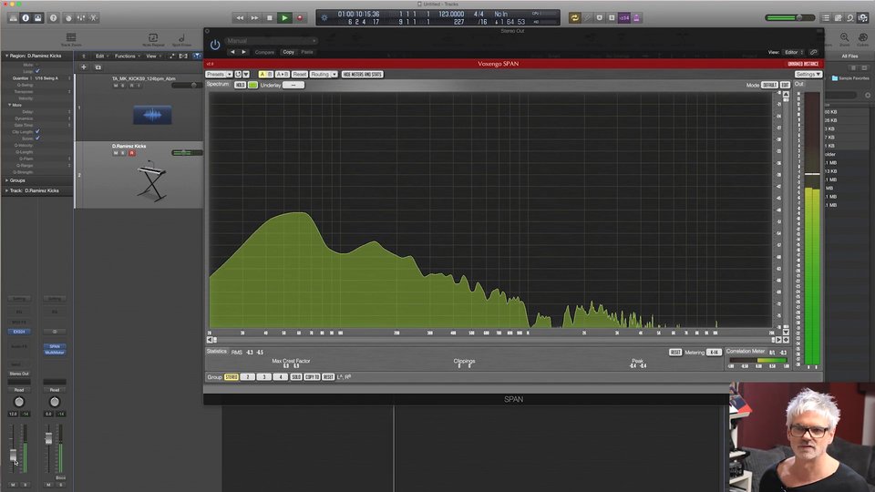Click the plugin Copy button
875x492 pixels.
coord(289,52)
